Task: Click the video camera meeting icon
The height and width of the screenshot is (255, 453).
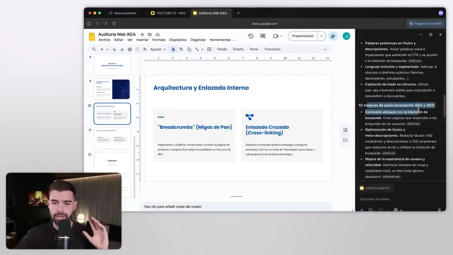Action: click(276, 36)
